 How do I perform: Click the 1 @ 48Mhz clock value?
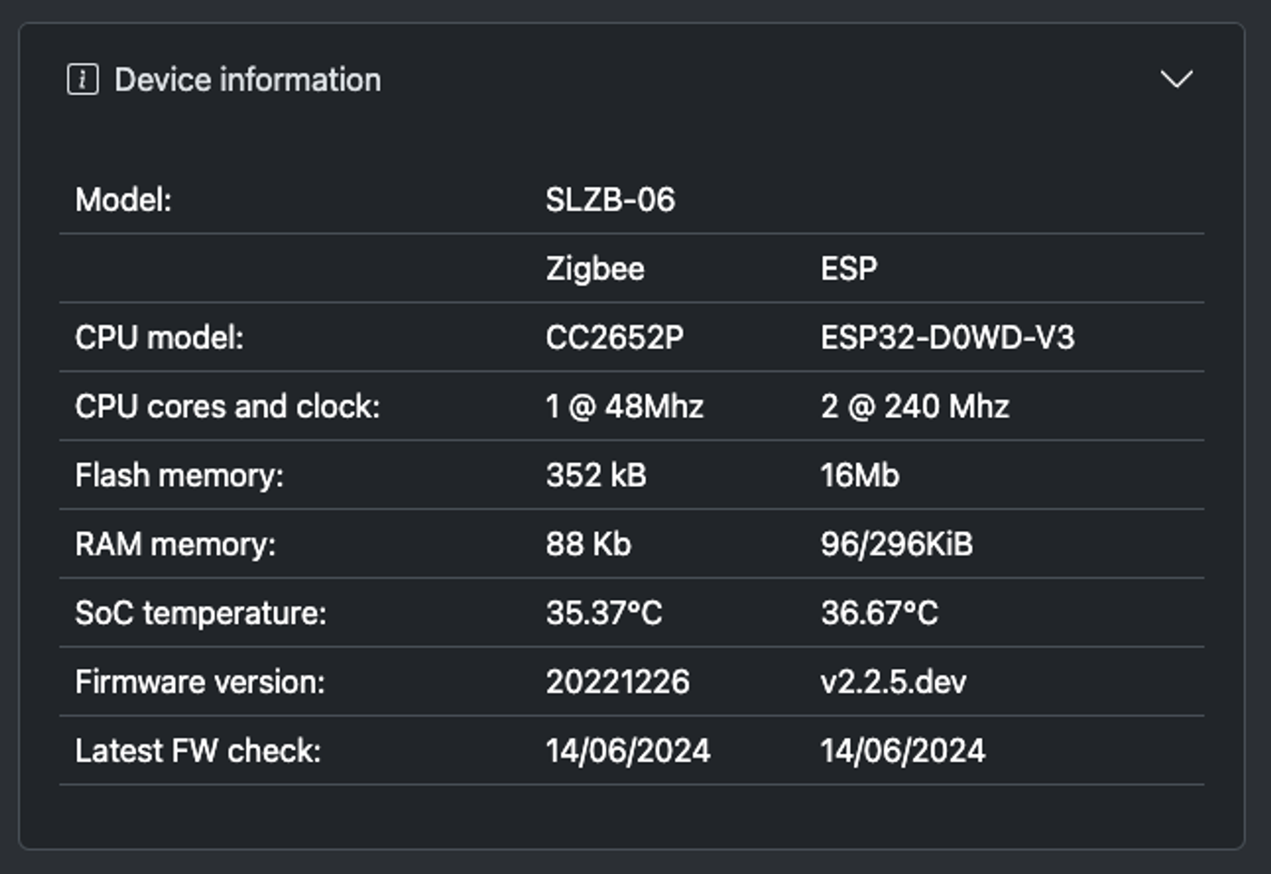click(x=625, y=407)
